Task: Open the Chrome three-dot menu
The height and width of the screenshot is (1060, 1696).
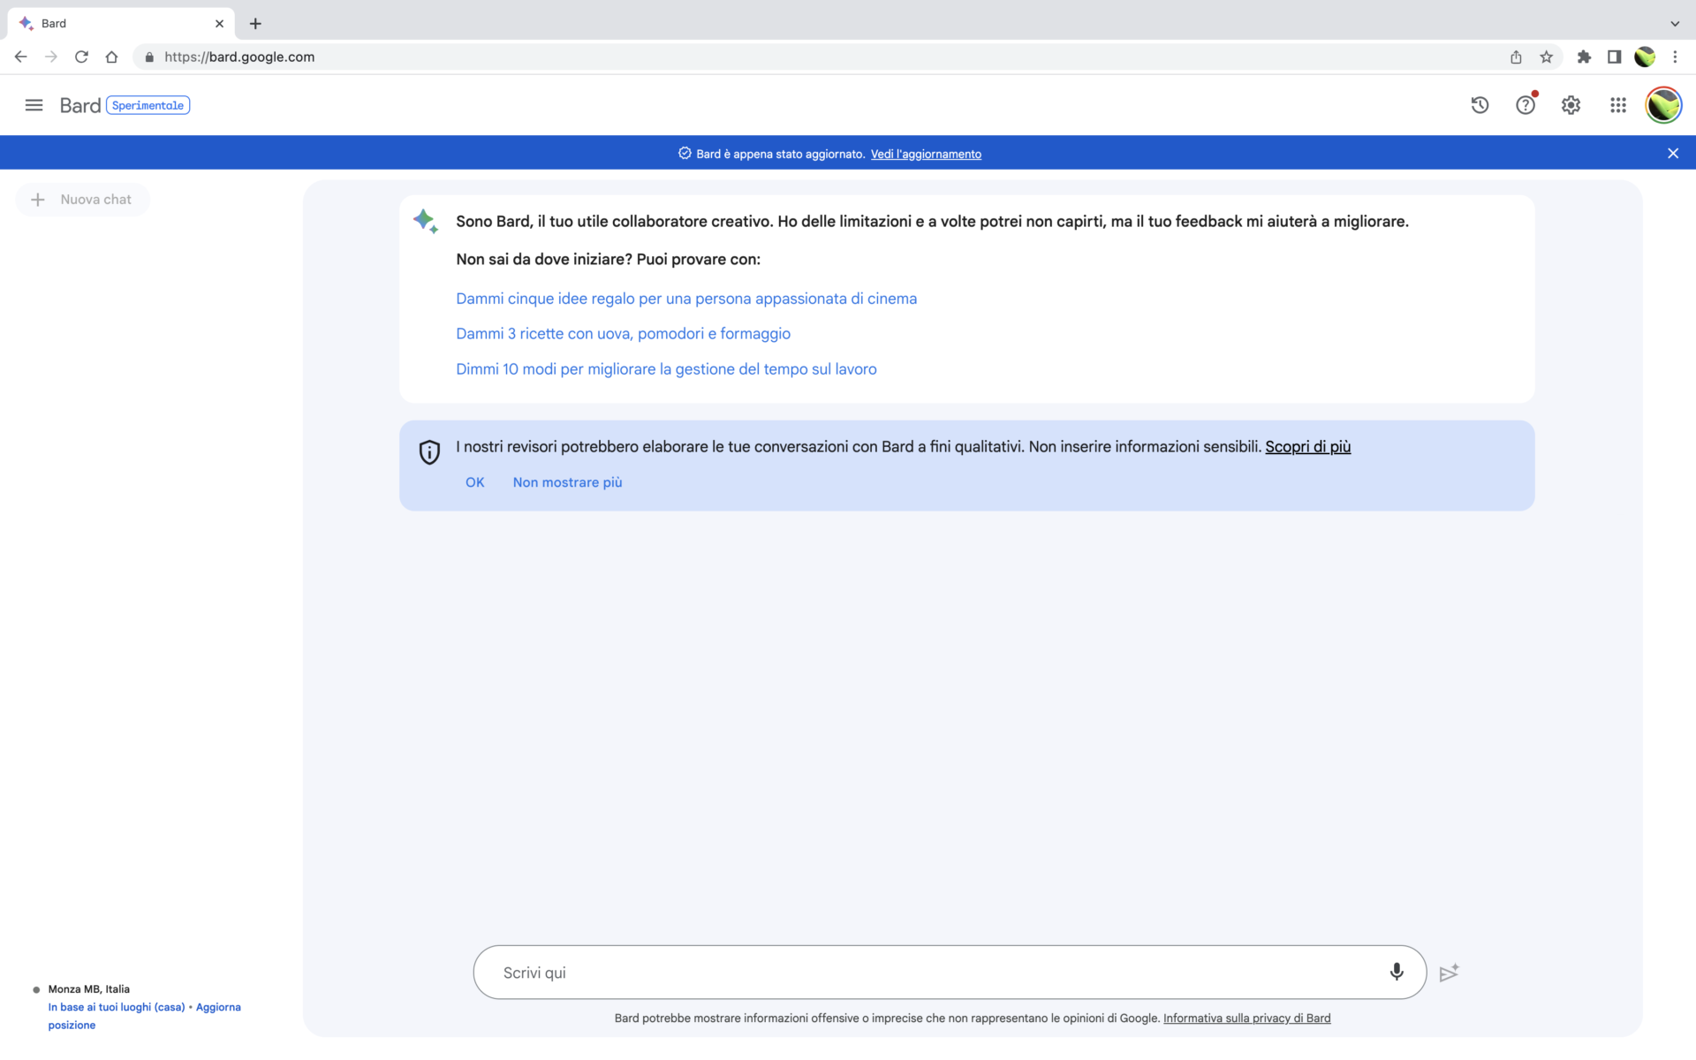Action: point(1675,57)
